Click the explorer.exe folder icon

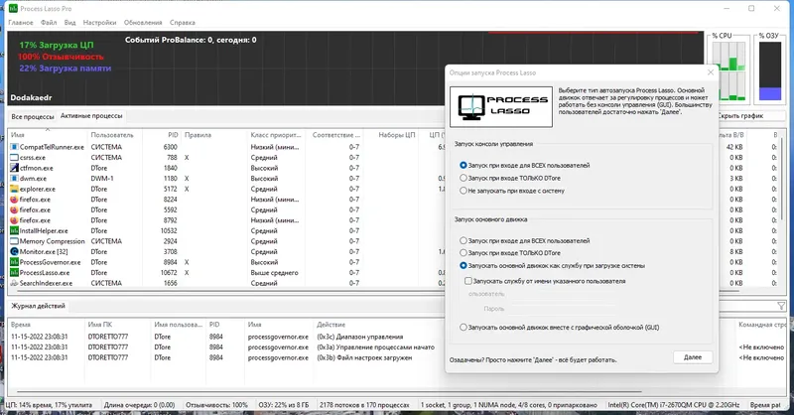14,189
